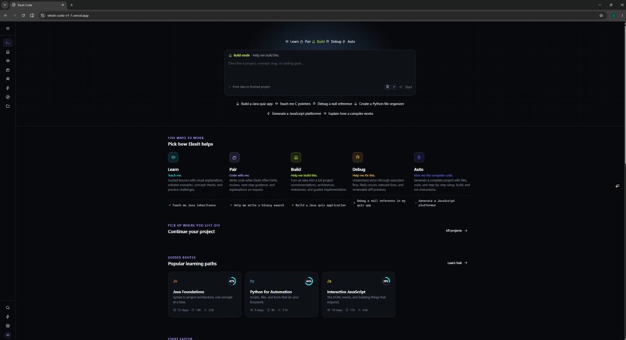Open the floating panel icon at the right edge
The image size is (626, 340).
[x=617, y=186]
